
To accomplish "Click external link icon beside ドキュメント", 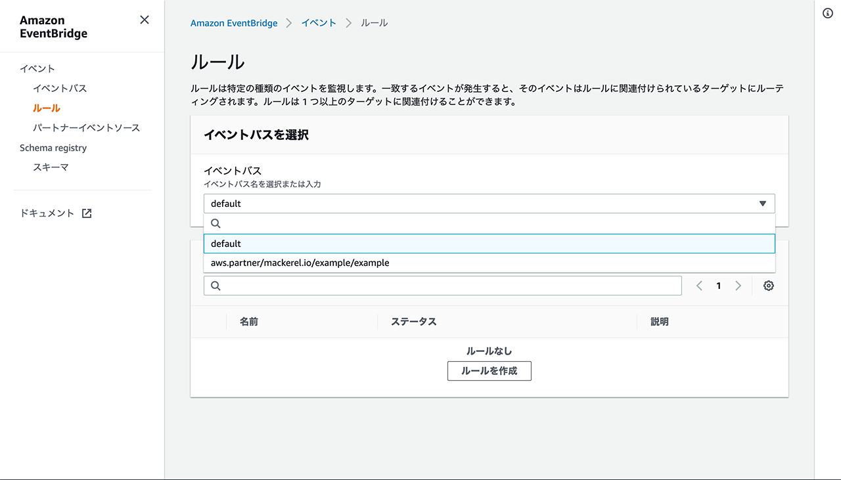I will 86,213.
